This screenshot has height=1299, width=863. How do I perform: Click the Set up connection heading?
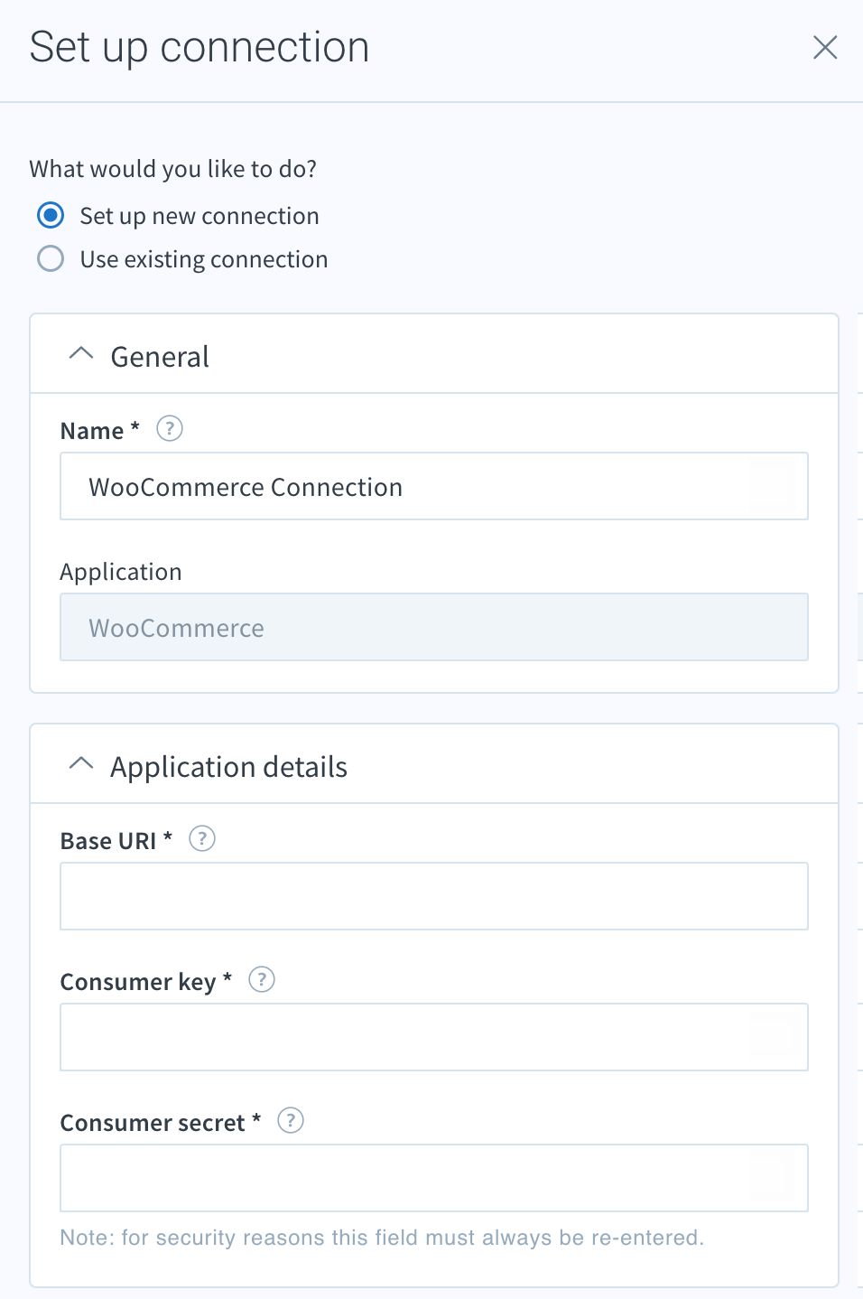200,47
